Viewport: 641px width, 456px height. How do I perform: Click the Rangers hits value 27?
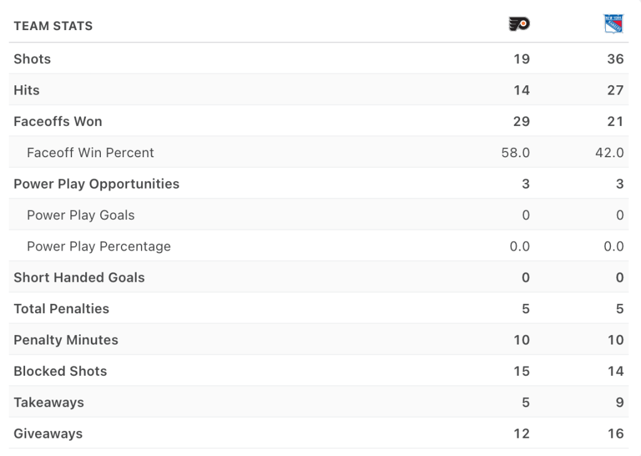point(615,90)
